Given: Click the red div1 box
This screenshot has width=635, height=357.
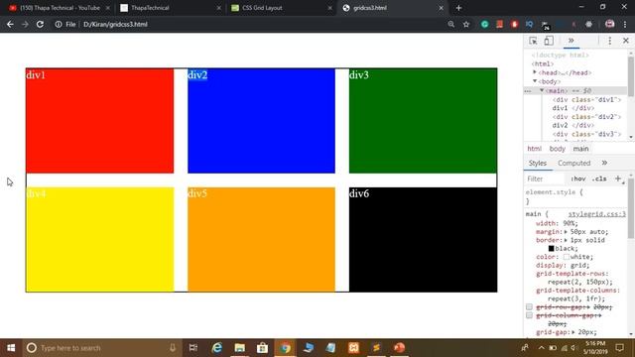Looking at the screenshot, I should click(x=99, y=121).
